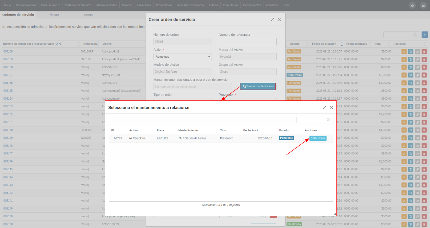This screenshot has height=228, width=430.
Task: Click the blue plus button to add an order
Action: click(x=425, y=35)
